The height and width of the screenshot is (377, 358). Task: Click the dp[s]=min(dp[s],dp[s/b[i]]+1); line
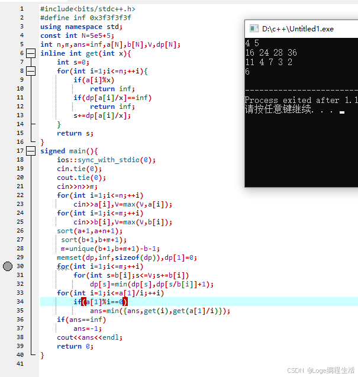(152, 284)
